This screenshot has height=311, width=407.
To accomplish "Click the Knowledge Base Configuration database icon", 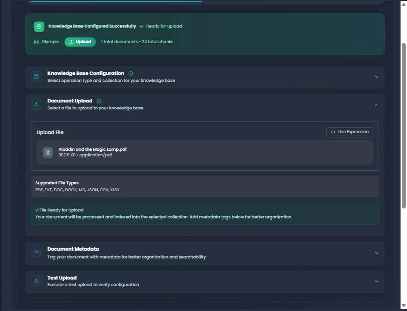I will [x=37, y=77].
